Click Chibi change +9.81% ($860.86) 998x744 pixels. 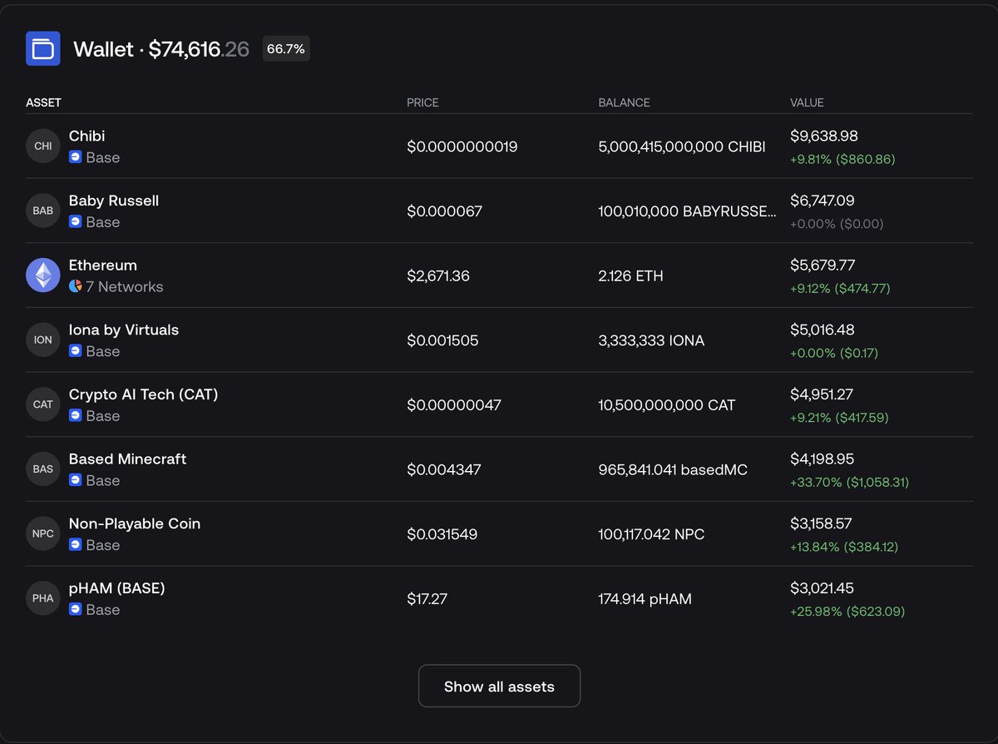point(842,158)
